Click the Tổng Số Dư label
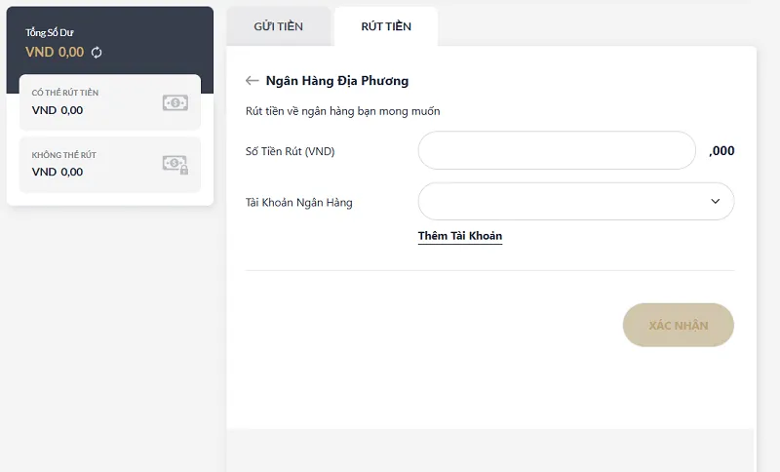 (x=49, y=33)
